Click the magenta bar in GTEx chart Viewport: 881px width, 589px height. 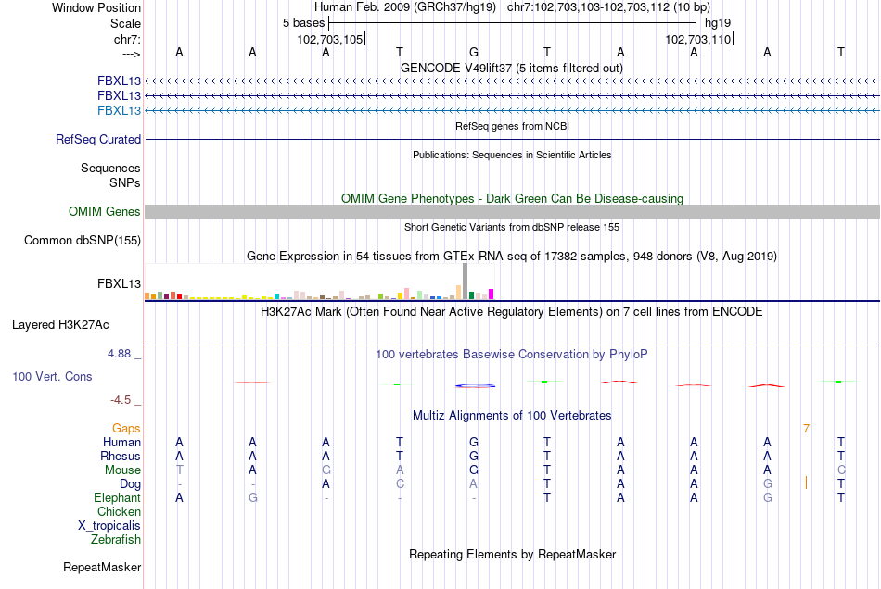coord(492,294)
